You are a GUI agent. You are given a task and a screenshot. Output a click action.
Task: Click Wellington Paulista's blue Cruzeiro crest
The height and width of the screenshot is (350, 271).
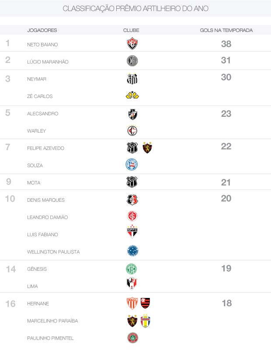click(132, 251)
